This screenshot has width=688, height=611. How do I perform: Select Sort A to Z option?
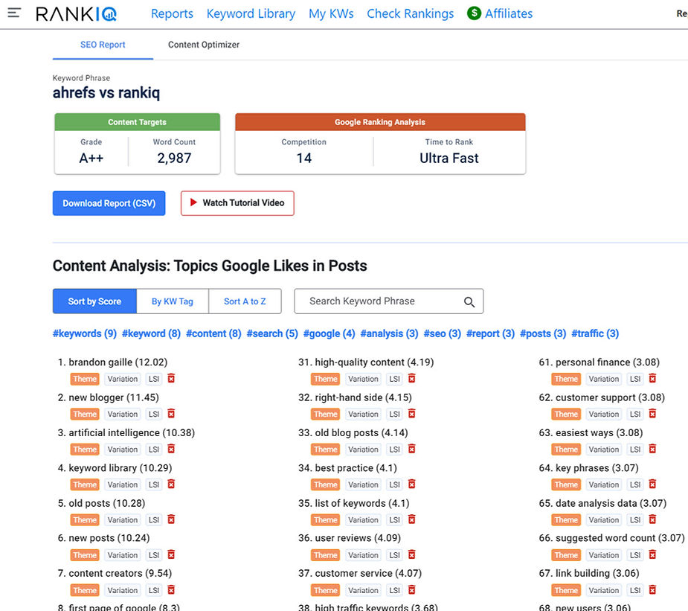(245, 301)
